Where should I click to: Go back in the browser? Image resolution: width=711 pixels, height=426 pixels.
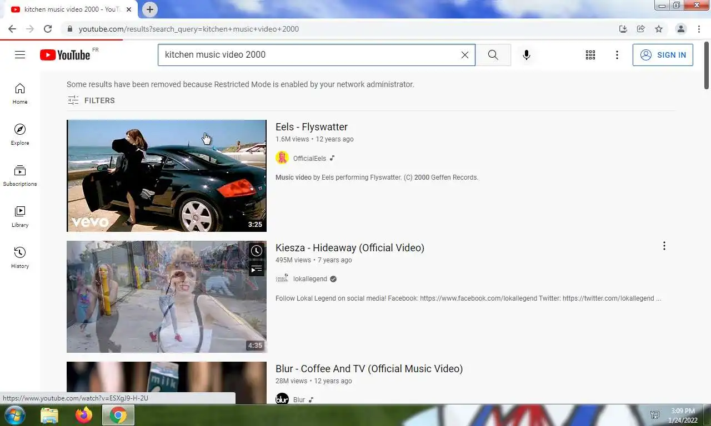12,29
